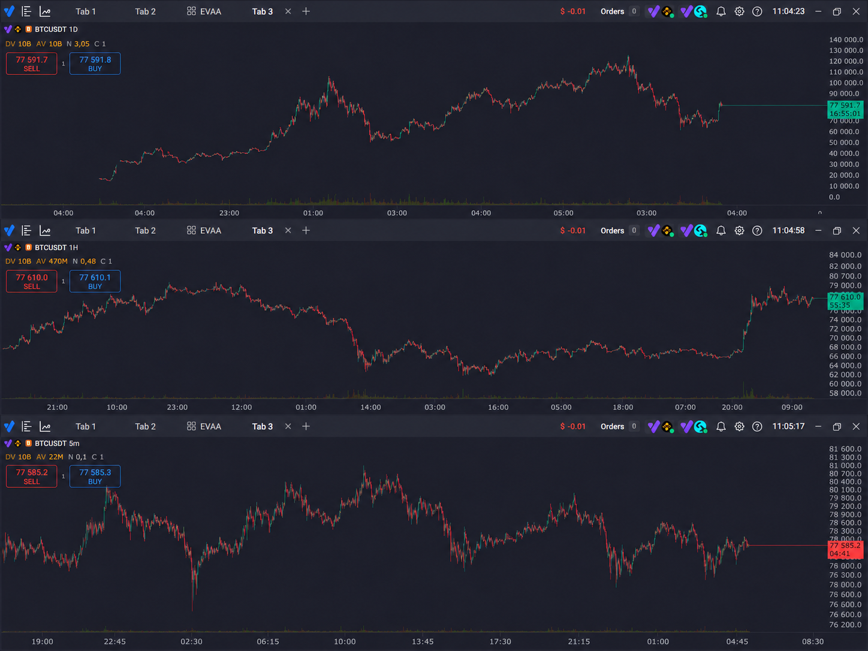Click the app logo in the 1H chart window

tap(9, 230)
